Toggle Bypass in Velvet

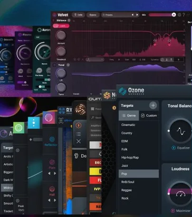click(x=93, y=15)
